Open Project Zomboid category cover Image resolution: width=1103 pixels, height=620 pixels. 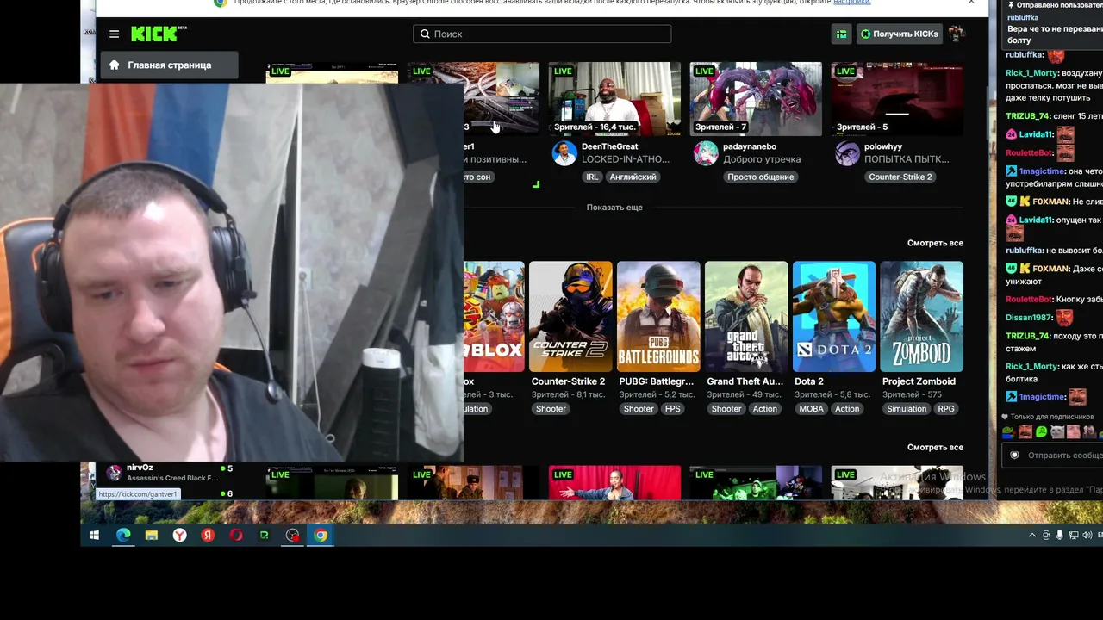tap(922, 317)
